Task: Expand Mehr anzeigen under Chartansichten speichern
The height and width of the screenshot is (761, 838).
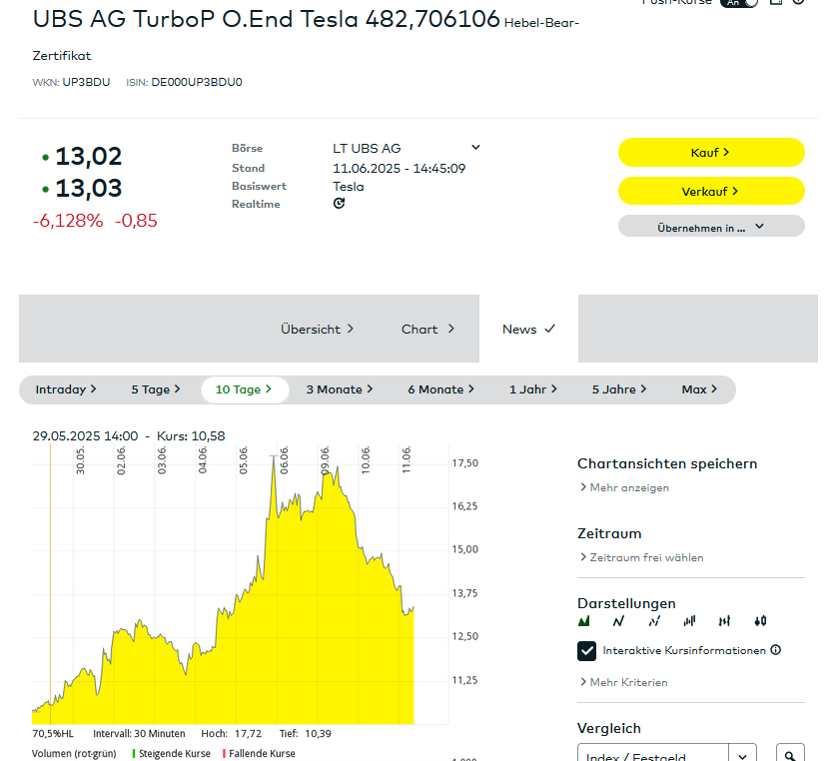Action: tap(624, 487)
